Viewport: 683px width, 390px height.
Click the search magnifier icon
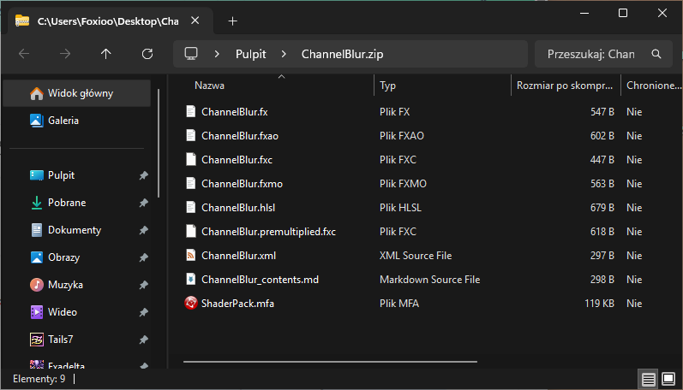click(656, 54)
